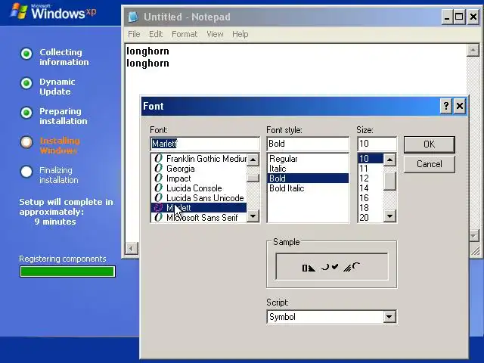Select size 18 in size list
The image size is (484, 363).
(371, 208)
